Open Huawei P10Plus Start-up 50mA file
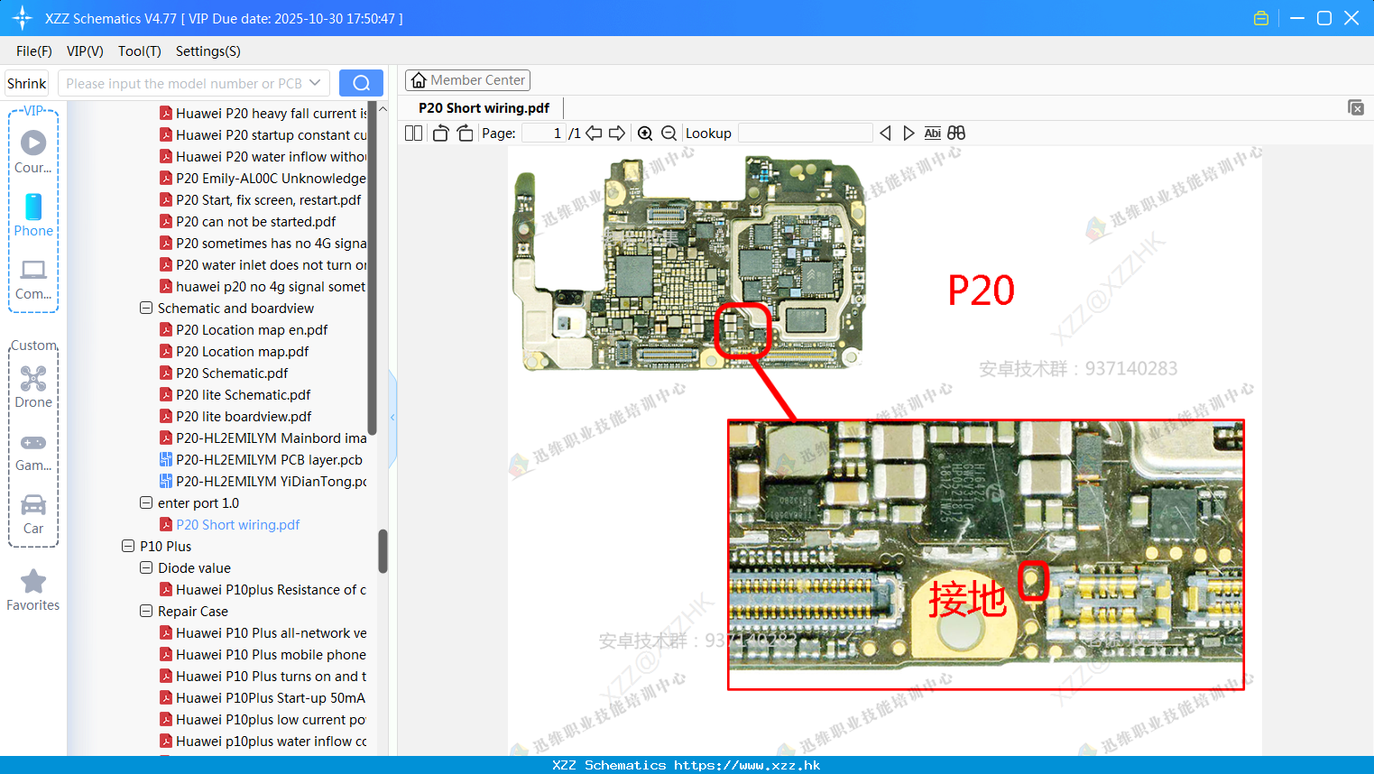Viewport: 1374px width, 774px height. [x=271, y=697]
